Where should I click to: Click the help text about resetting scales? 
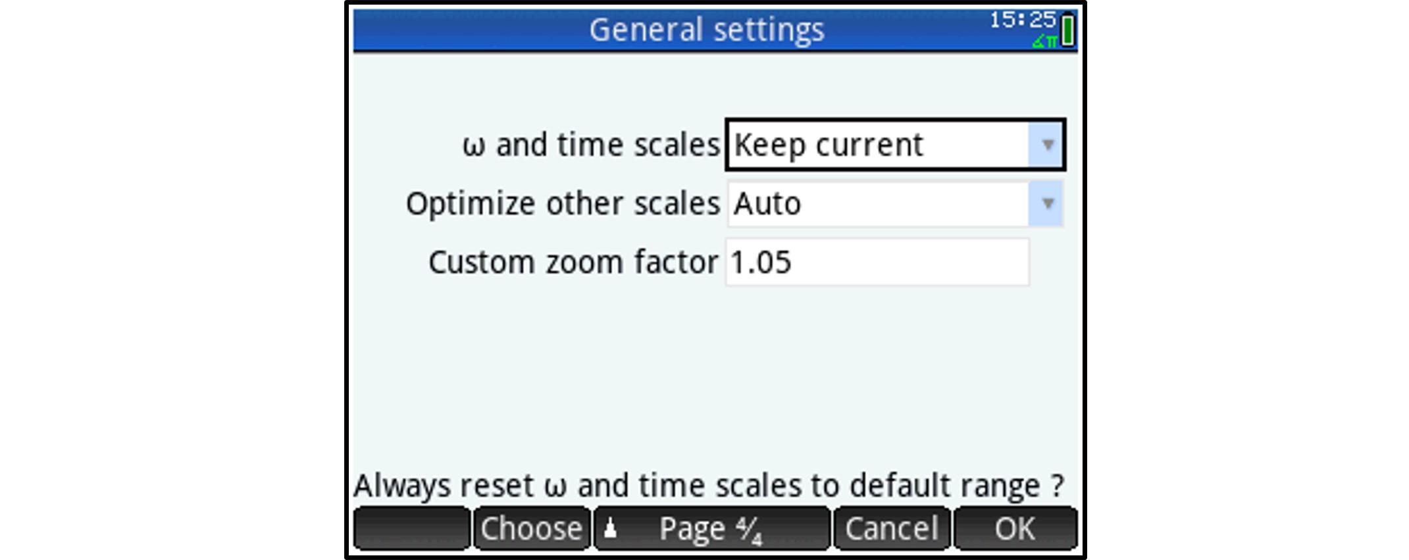[708, 486]
